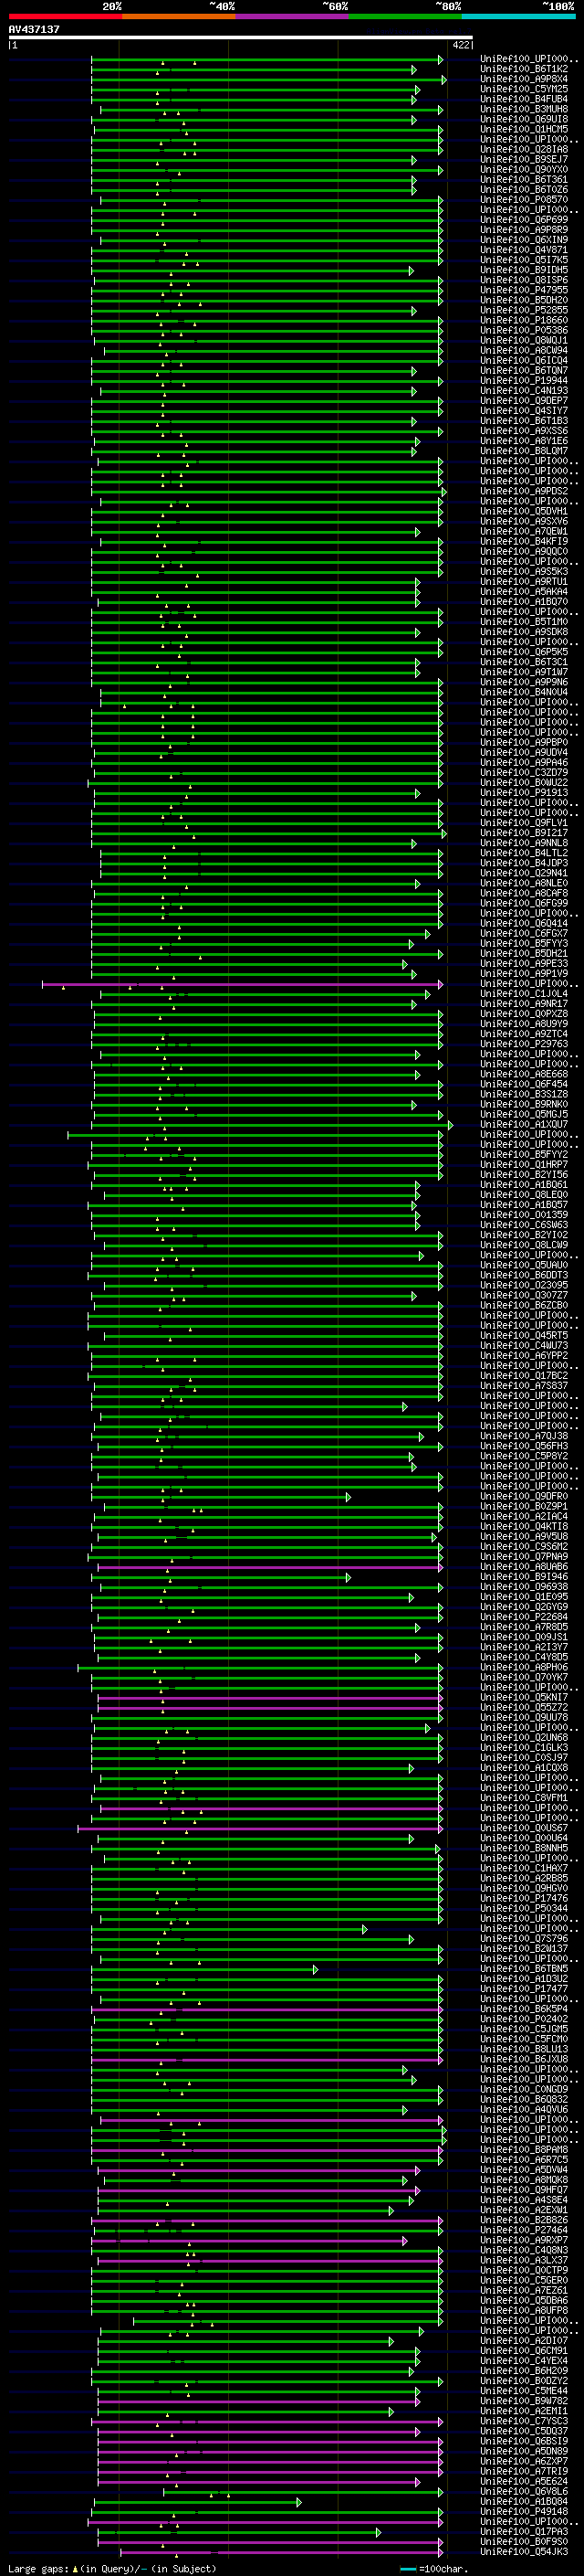Open hit UniRef100_B5DH21
The image size is (584, 2576).
[x=524, y=953]
